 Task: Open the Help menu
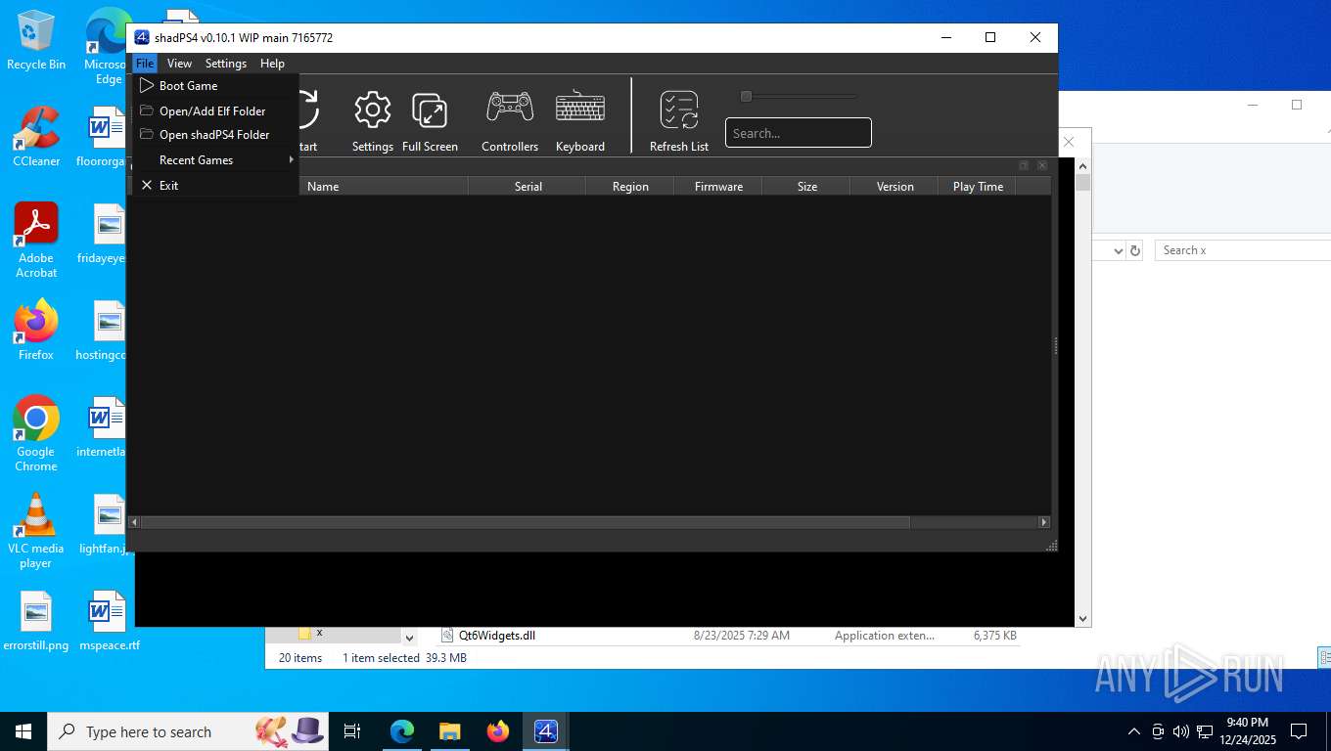(x=272, y=64)
